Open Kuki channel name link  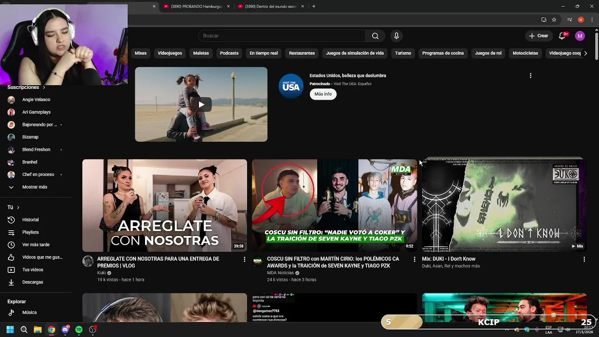102,273
